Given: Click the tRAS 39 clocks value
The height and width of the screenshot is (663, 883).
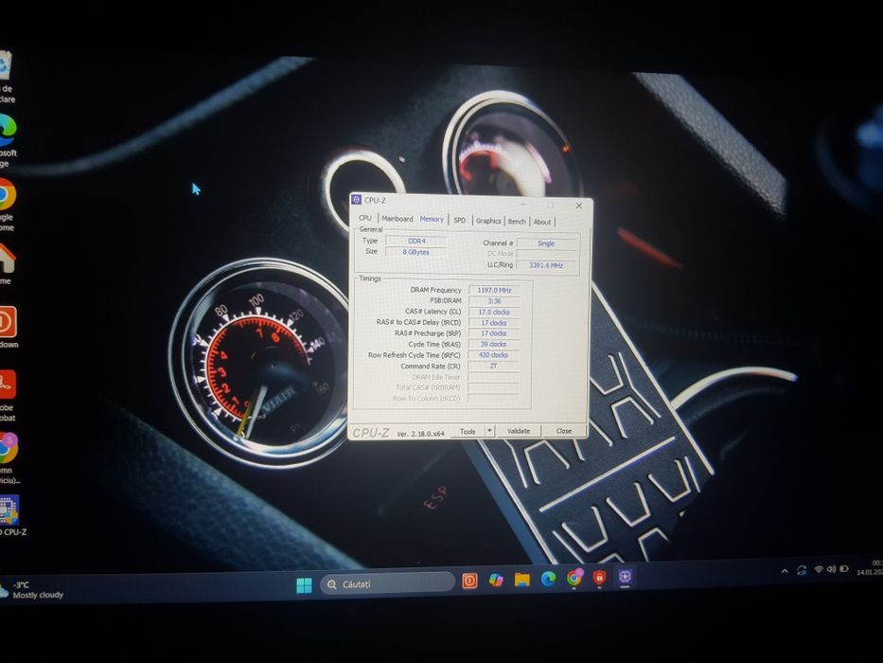Looking at the screenshot, I should [493, 344].
